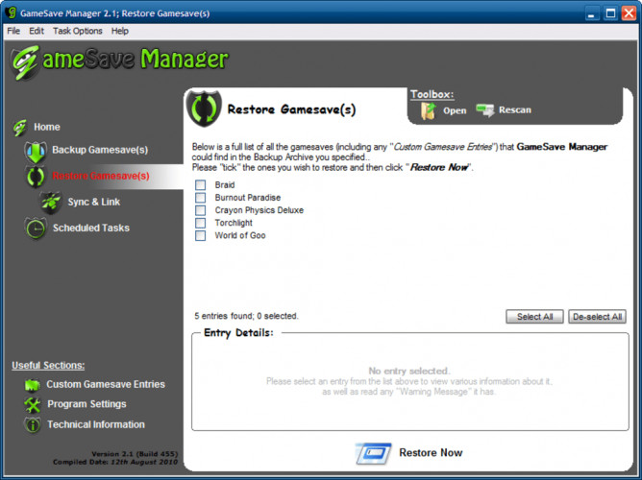This screenshot has height=480, width=642.
Task: Tick the World of Goo checkbox
Action: pyautogui.click(x=200, y=235)
